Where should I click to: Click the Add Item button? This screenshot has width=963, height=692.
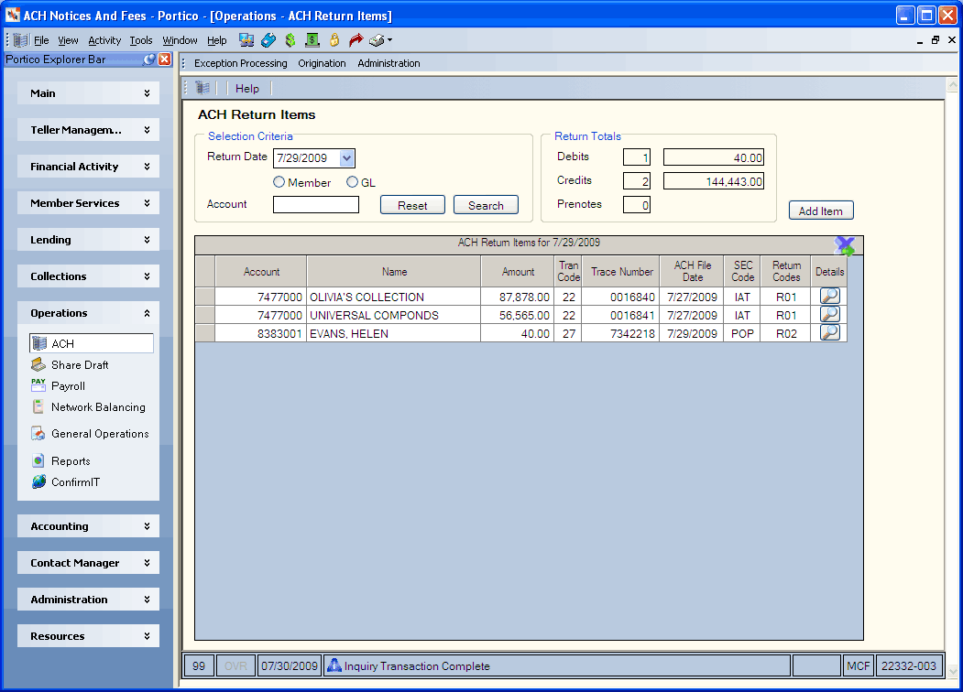(x=821, y=211)
